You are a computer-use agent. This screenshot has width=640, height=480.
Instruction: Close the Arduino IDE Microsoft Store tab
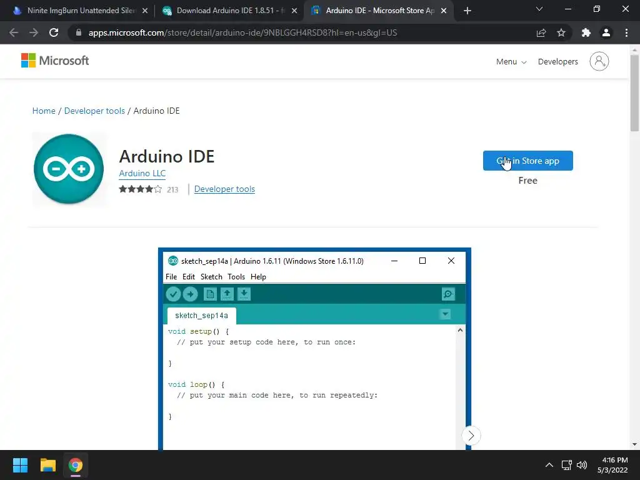(x=444, y=11)
